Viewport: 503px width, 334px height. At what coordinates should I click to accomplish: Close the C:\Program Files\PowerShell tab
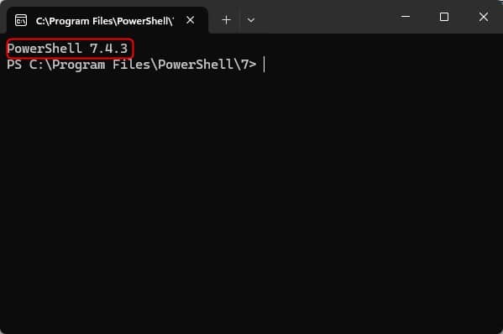pyautogui.click(x=191, y=20)
